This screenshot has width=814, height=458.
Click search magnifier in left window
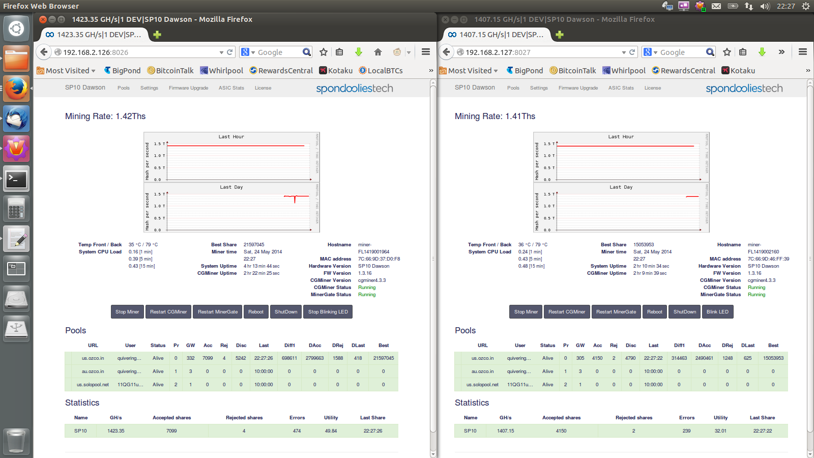click(307, 52)
